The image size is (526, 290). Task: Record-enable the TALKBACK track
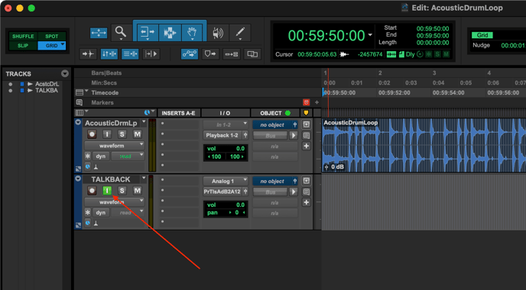[x=92, y=191]
